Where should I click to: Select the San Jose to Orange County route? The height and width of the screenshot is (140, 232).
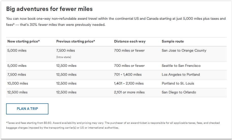click(184, 51)
